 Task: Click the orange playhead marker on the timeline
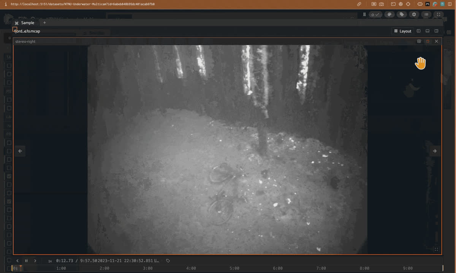coord(21,268)
